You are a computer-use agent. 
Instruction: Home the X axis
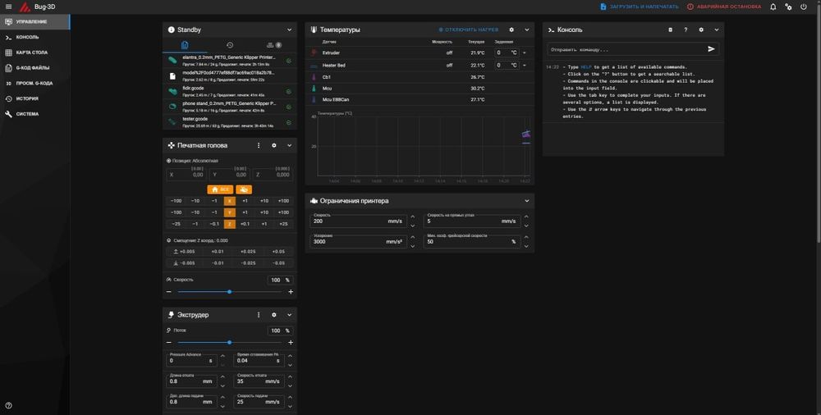coord(229,201)
